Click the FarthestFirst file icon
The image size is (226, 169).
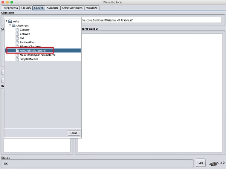tap(17, 42)
